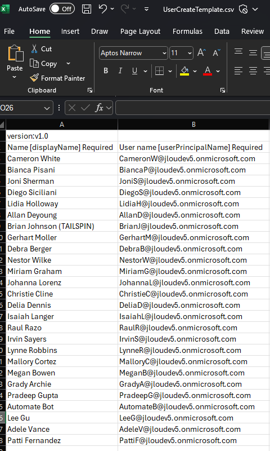Open the underline style dropdown arrow
The height and width of the screenshot is (451, 270).
(x=145, y=71)
